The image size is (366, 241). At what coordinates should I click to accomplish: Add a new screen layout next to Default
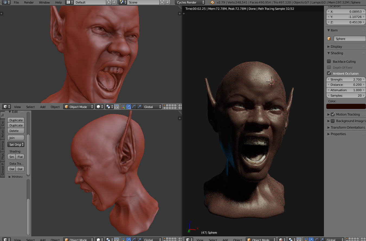pyautogui.click(x=109, y=2)
